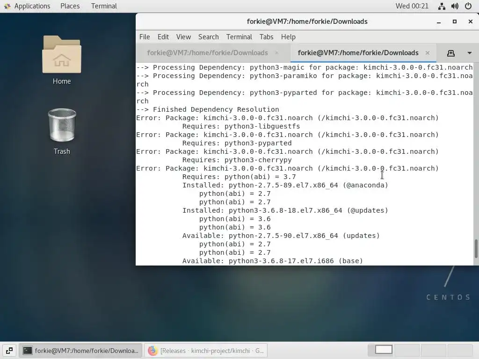Select the Trash desktop icon

(x=62, y=131)
